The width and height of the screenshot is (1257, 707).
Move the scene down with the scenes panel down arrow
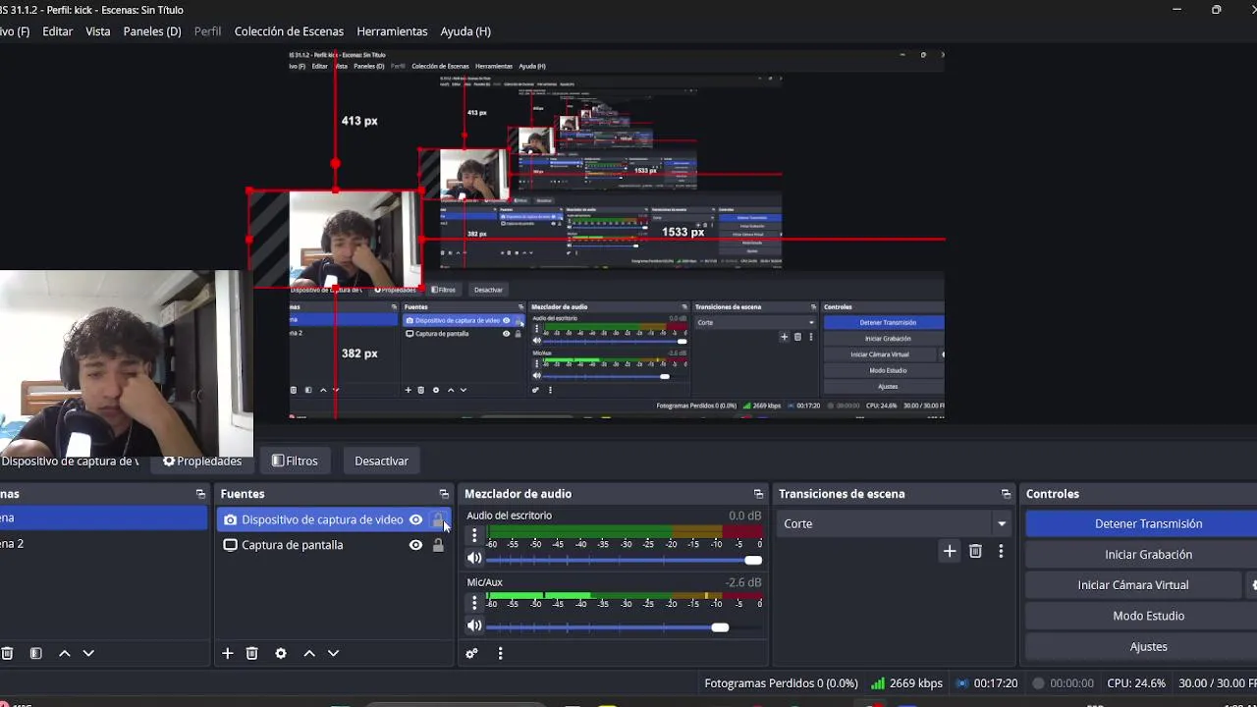88,653
